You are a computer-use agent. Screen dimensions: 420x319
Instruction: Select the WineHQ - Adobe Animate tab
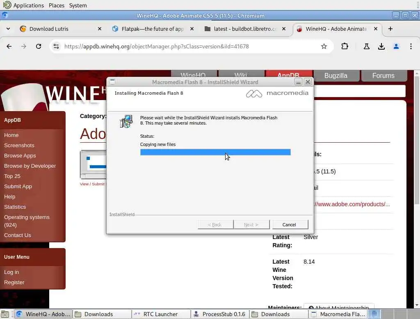tap(336, 29)
